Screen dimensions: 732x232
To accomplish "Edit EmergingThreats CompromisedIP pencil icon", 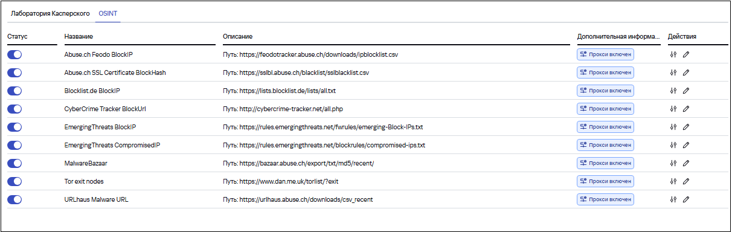I will coord(685,145).
